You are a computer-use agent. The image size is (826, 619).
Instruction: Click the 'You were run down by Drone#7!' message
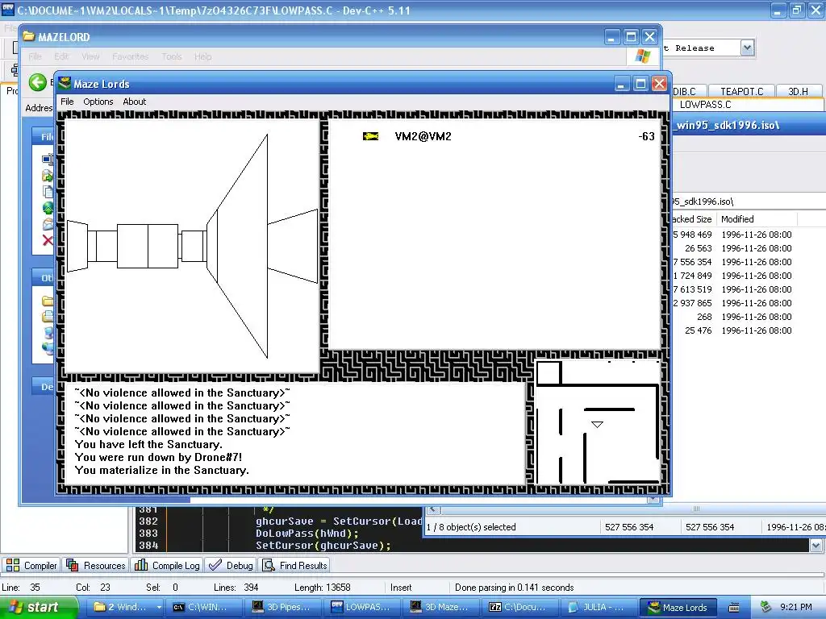(x=158, y=457)
